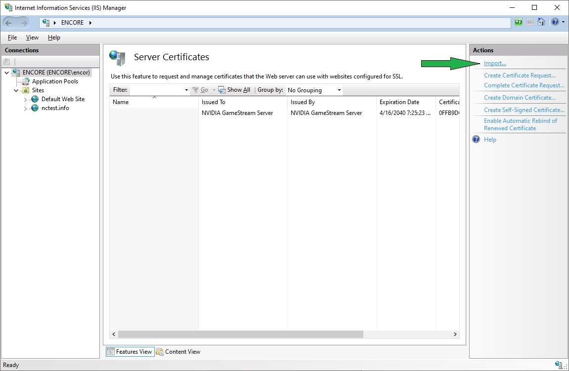Click the Home icon in top toolbar
Viewport: 569px width, 371px height.
point(541,22)
